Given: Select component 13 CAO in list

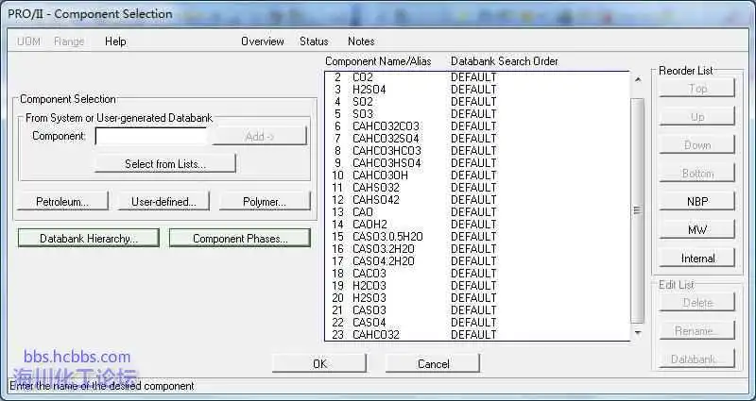Looking at the screenshot, I should [x=477, y=212].
